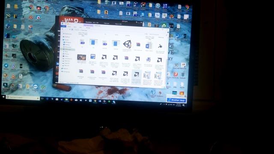Select the hammer tool file in Explorer
This screenshot has width=274, height=154.
tap(160, 46)
